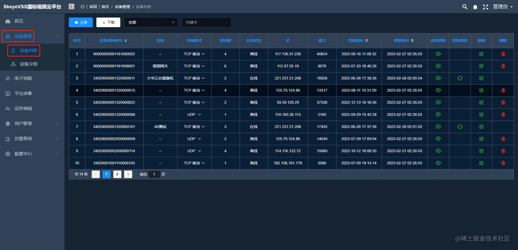518x250 pixels.
Task: Open the 全部 filter dropdown
Action: point(151,22)
